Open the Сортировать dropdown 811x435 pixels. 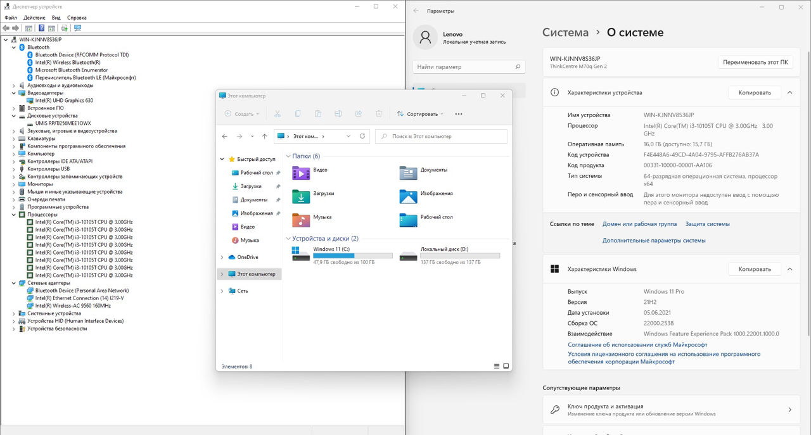(421, 114)
